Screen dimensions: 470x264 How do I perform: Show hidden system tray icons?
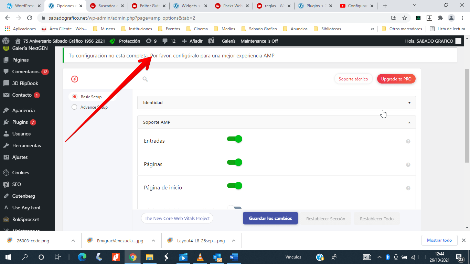379,257
